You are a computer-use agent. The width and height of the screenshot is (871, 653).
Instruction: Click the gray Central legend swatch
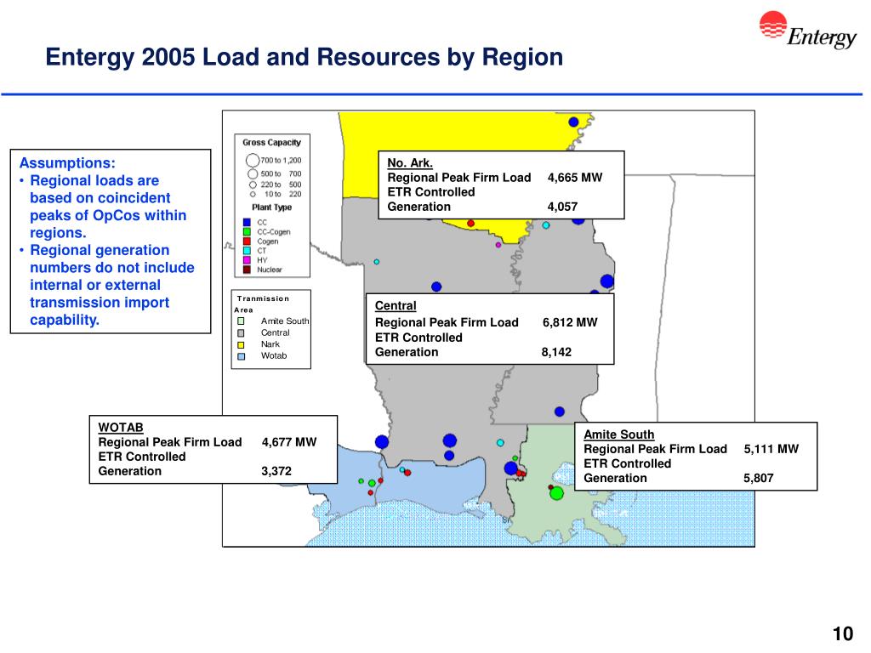tap(241, 333)
